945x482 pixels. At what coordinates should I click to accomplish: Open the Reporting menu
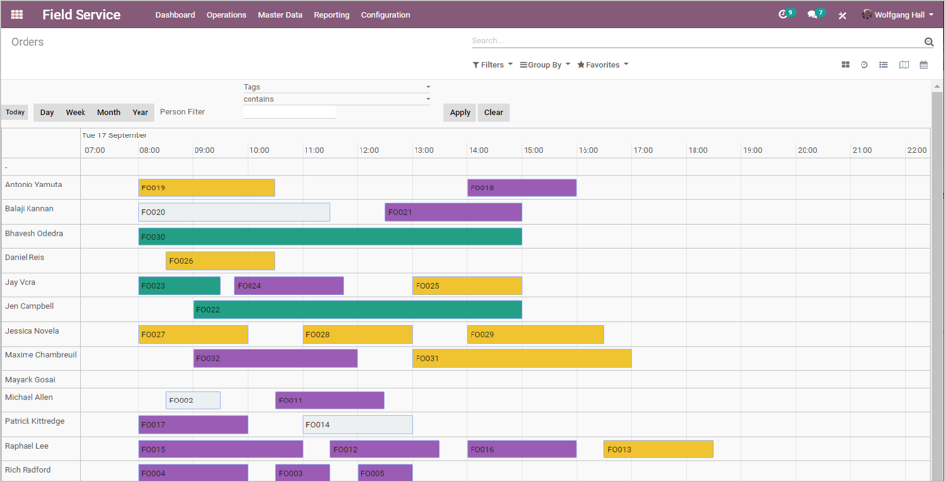(331, 15)
